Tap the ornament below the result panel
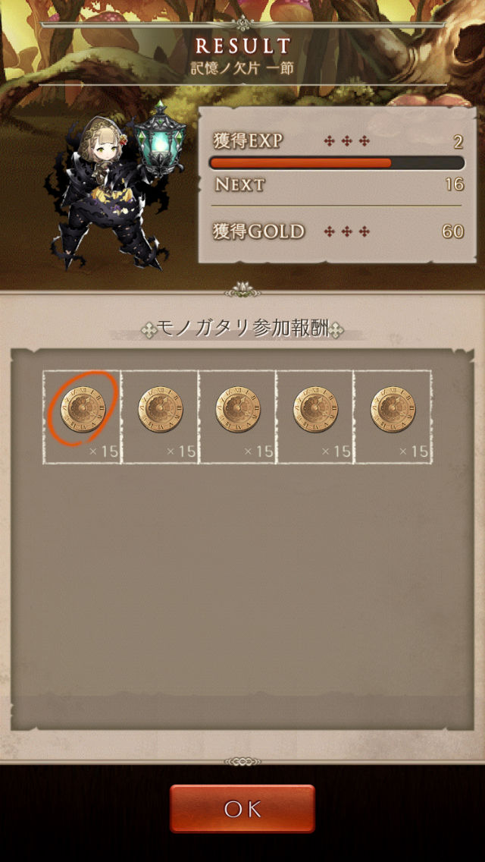Viewport: 485px width, 862px height. click(242, 289)
